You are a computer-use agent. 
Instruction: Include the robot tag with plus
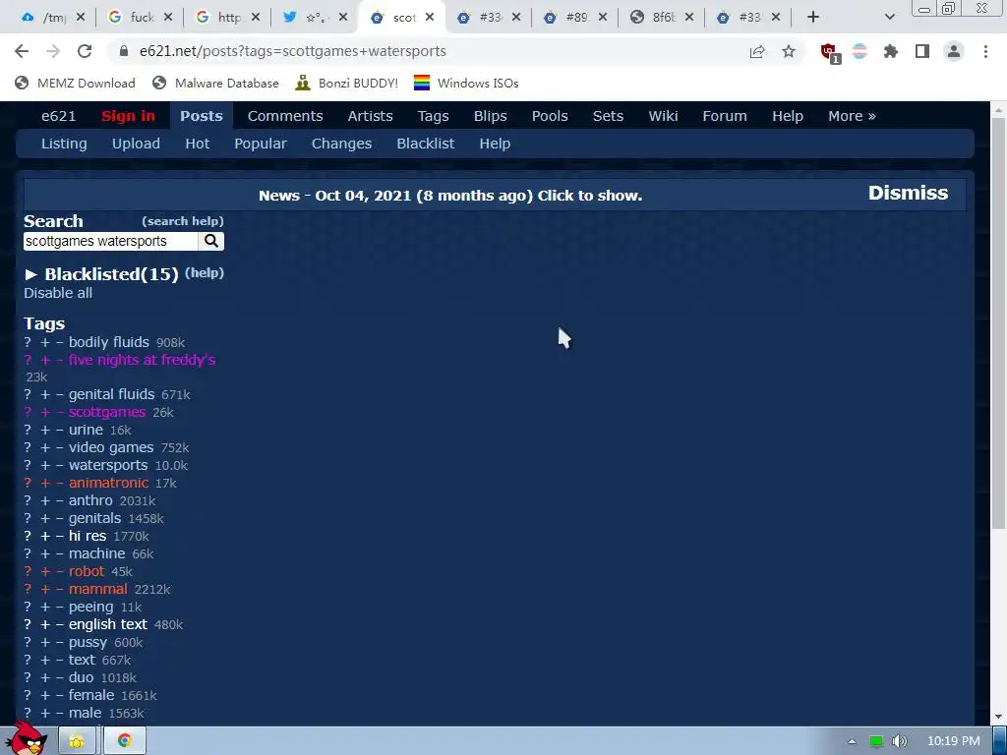pos(45,571)
